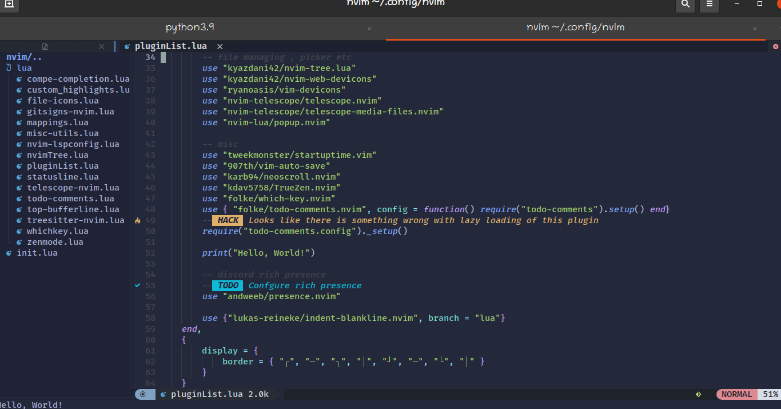Click the flame diagnostic icon beside line 49
Image resolution: width=781 pixels, height=409 pixels.
pos(137,220)
